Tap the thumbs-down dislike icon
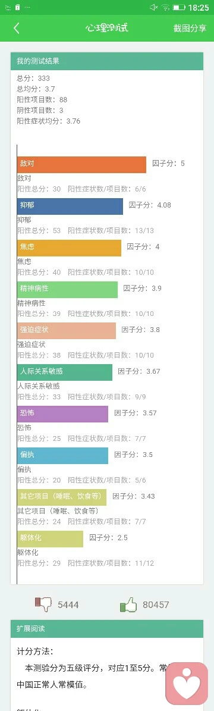 click(x=44, y=604)
